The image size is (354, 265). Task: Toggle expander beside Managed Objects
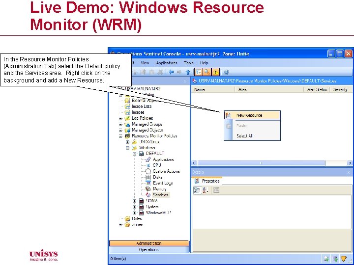coord(120,130)
